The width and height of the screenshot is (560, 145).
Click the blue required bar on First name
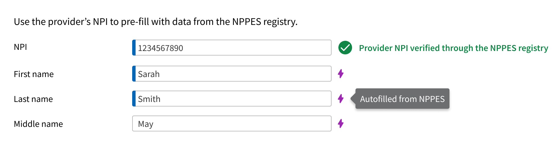(x=134, y=74)
